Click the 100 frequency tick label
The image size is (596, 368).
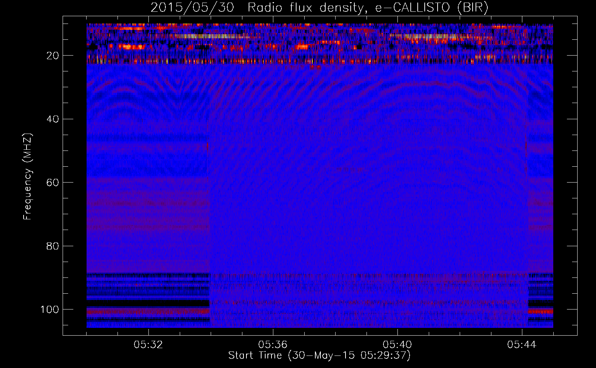click(50, 309)
